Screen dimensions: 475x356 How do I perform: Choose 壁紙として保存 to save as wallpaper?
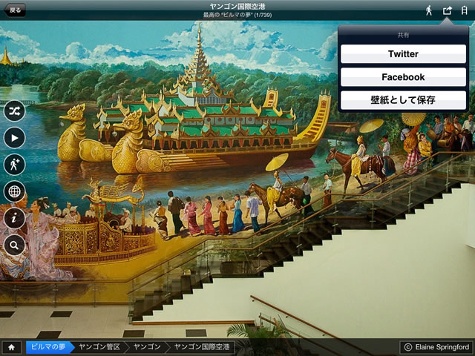click(403, 100)
